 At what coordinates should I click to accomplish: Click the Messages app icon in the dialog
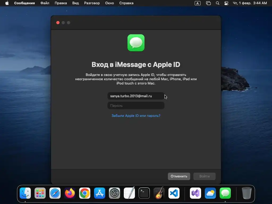136,43
